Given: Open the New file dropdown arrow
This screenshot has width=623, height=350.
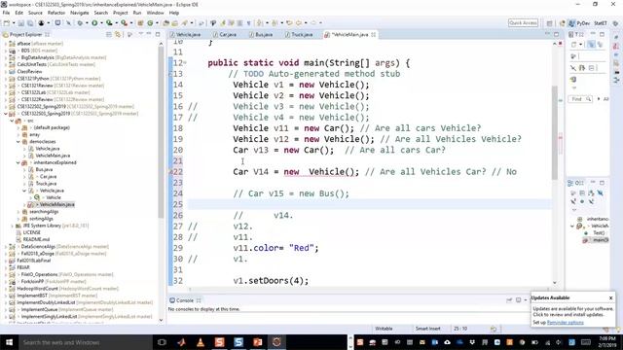Looking at the screenshot, I should pos(13,23).
